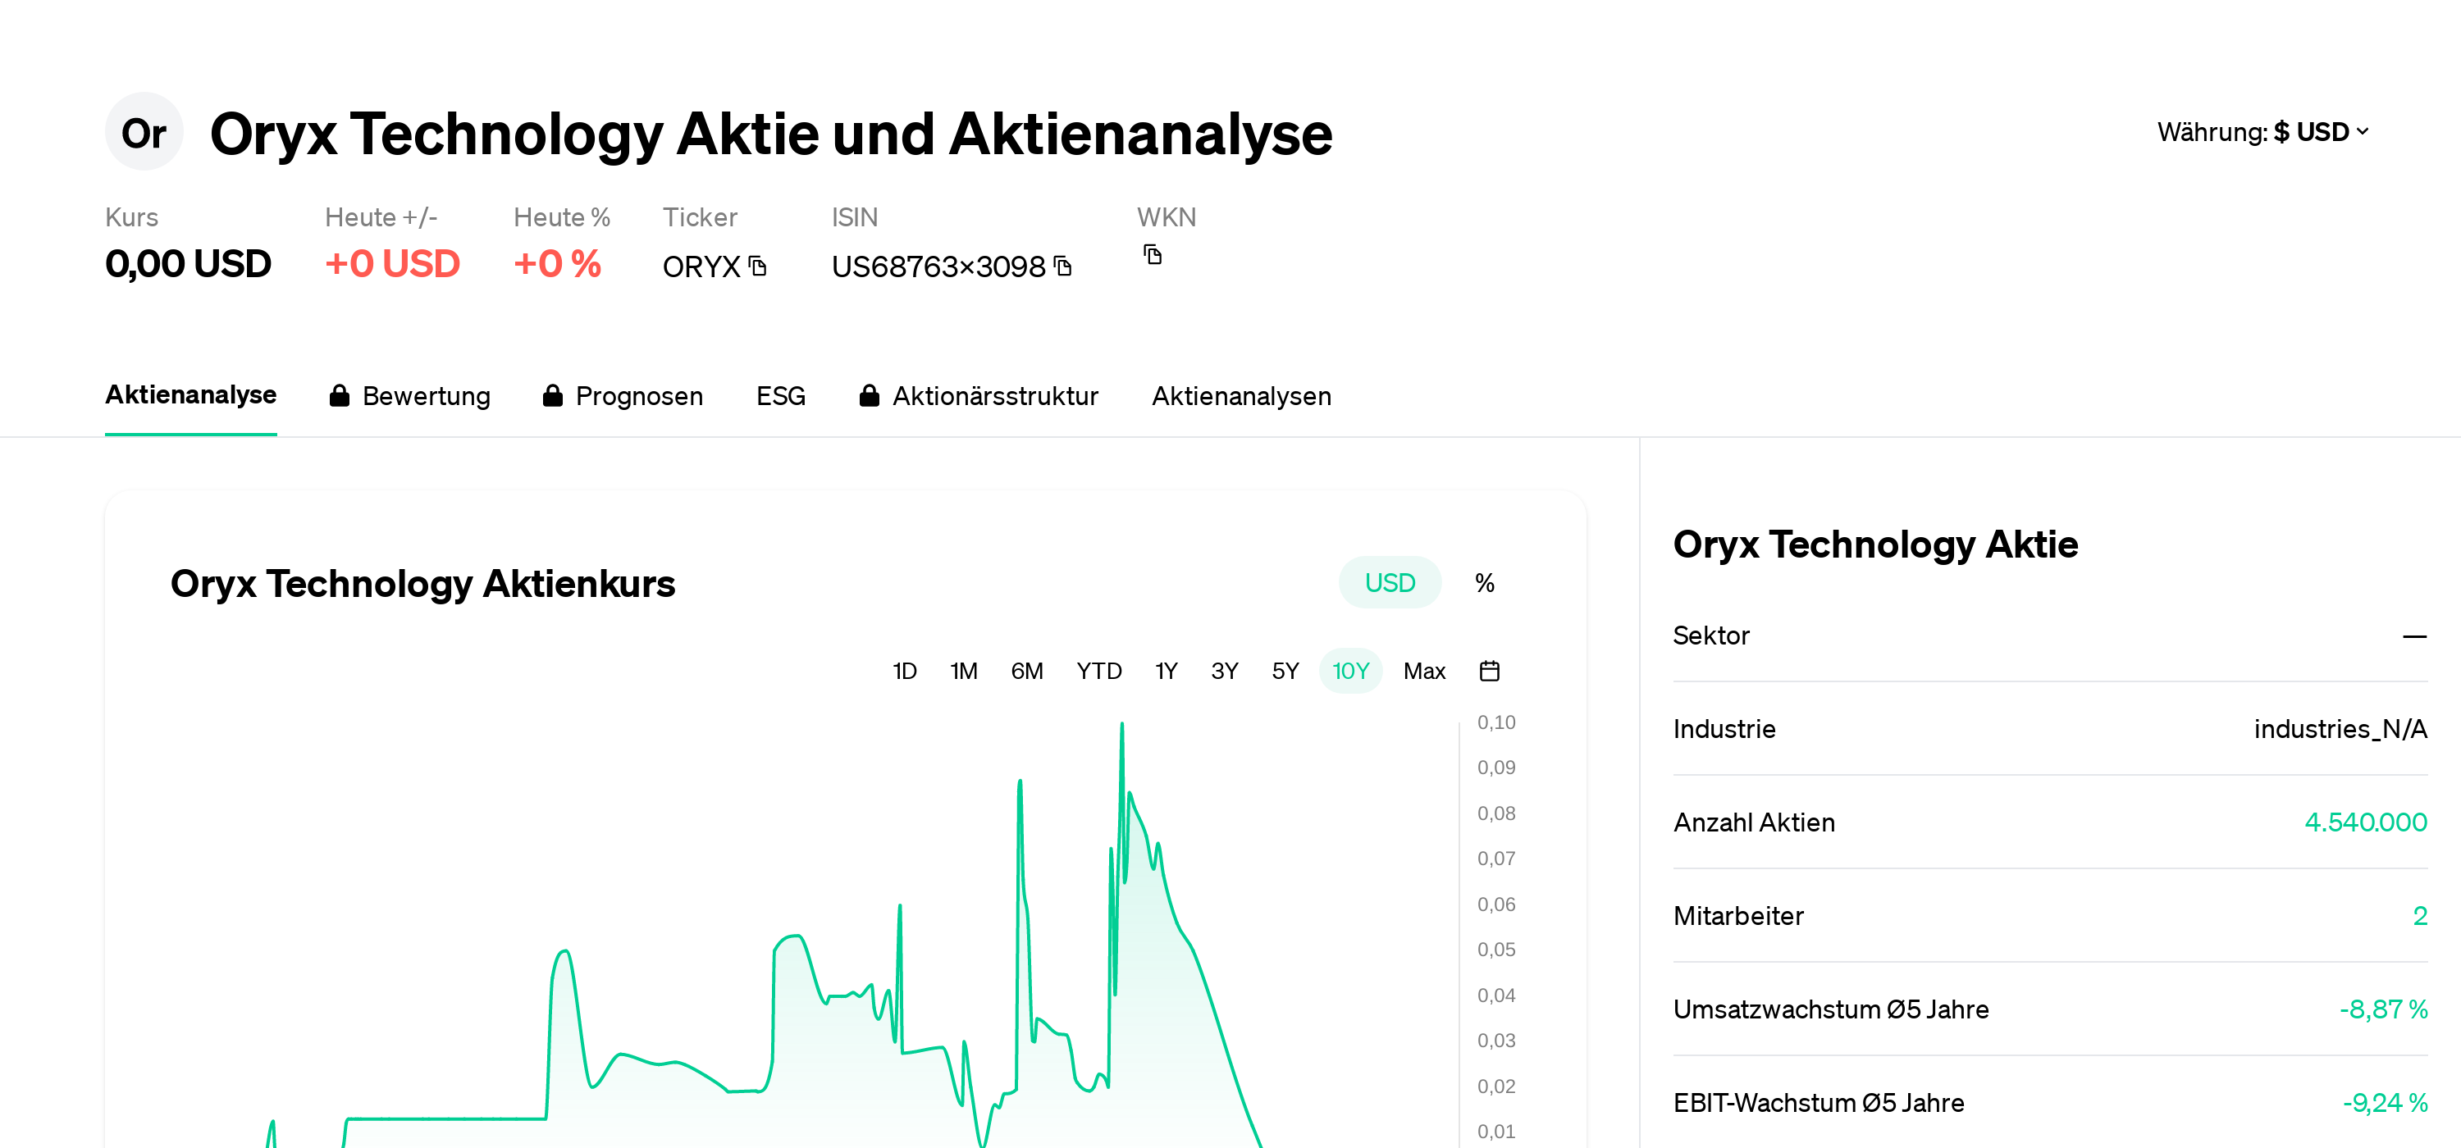Select USD mode for the chart
The width and height of the screenshot is (2461, 1148).
(1390, 581)
